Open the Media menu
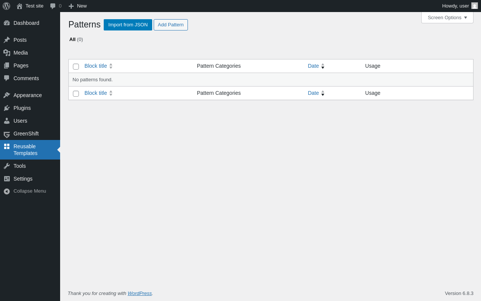This screenshot has height=301, width=481. [x=21, y=53]
